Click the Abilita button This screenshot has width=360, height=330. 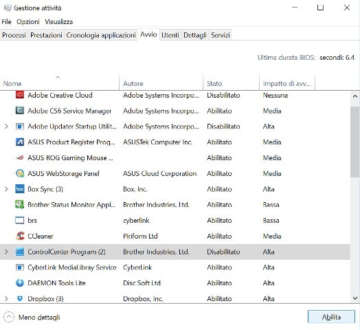pos(331,317)
